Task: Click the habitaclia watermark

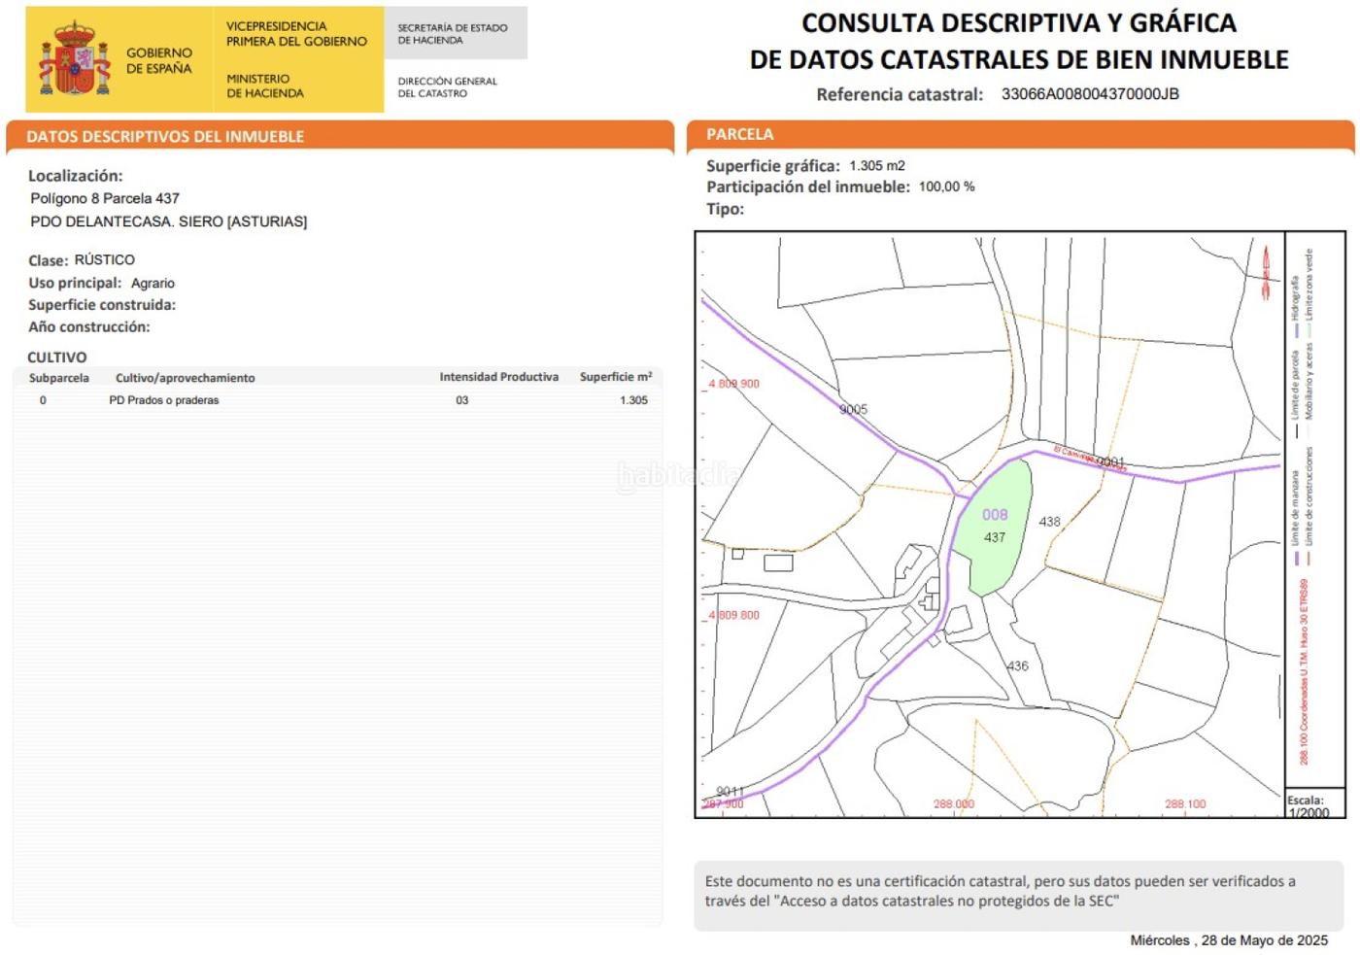Action: click(679, 475)
